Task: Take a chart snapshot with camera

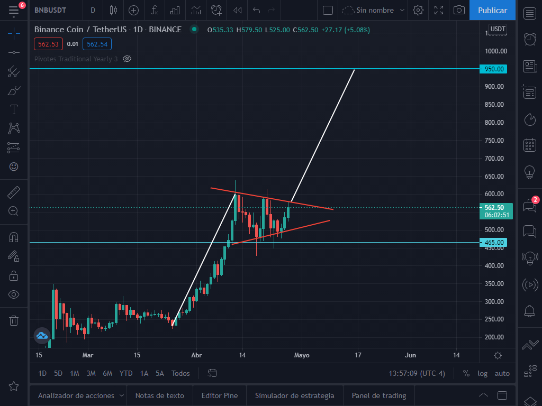Action: point(459,11)
